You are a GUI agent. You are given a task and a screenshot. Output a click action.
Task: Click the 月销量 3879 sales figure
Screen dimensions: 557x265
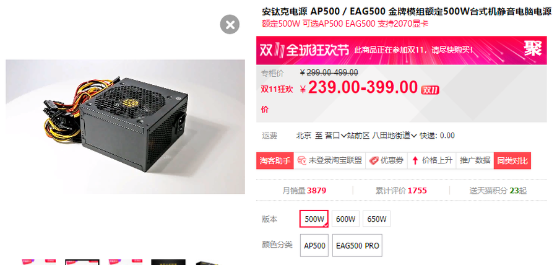click(x=304, y=191)
